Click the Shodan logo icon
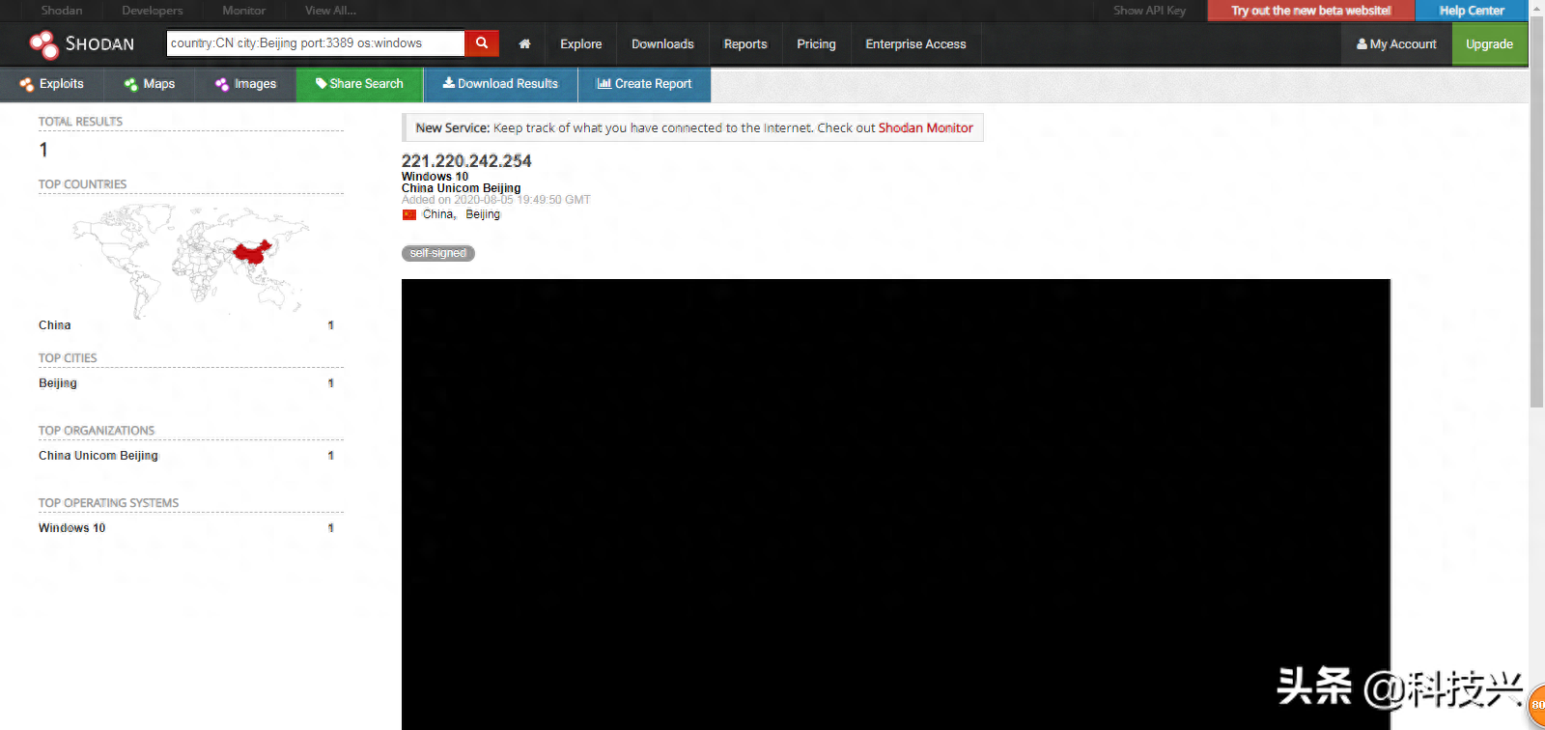 pyautogui.click(x=43, y=44)
